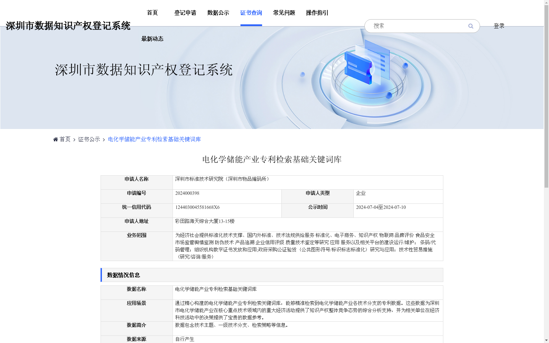Click the search magnifier icon

point(471,26)
